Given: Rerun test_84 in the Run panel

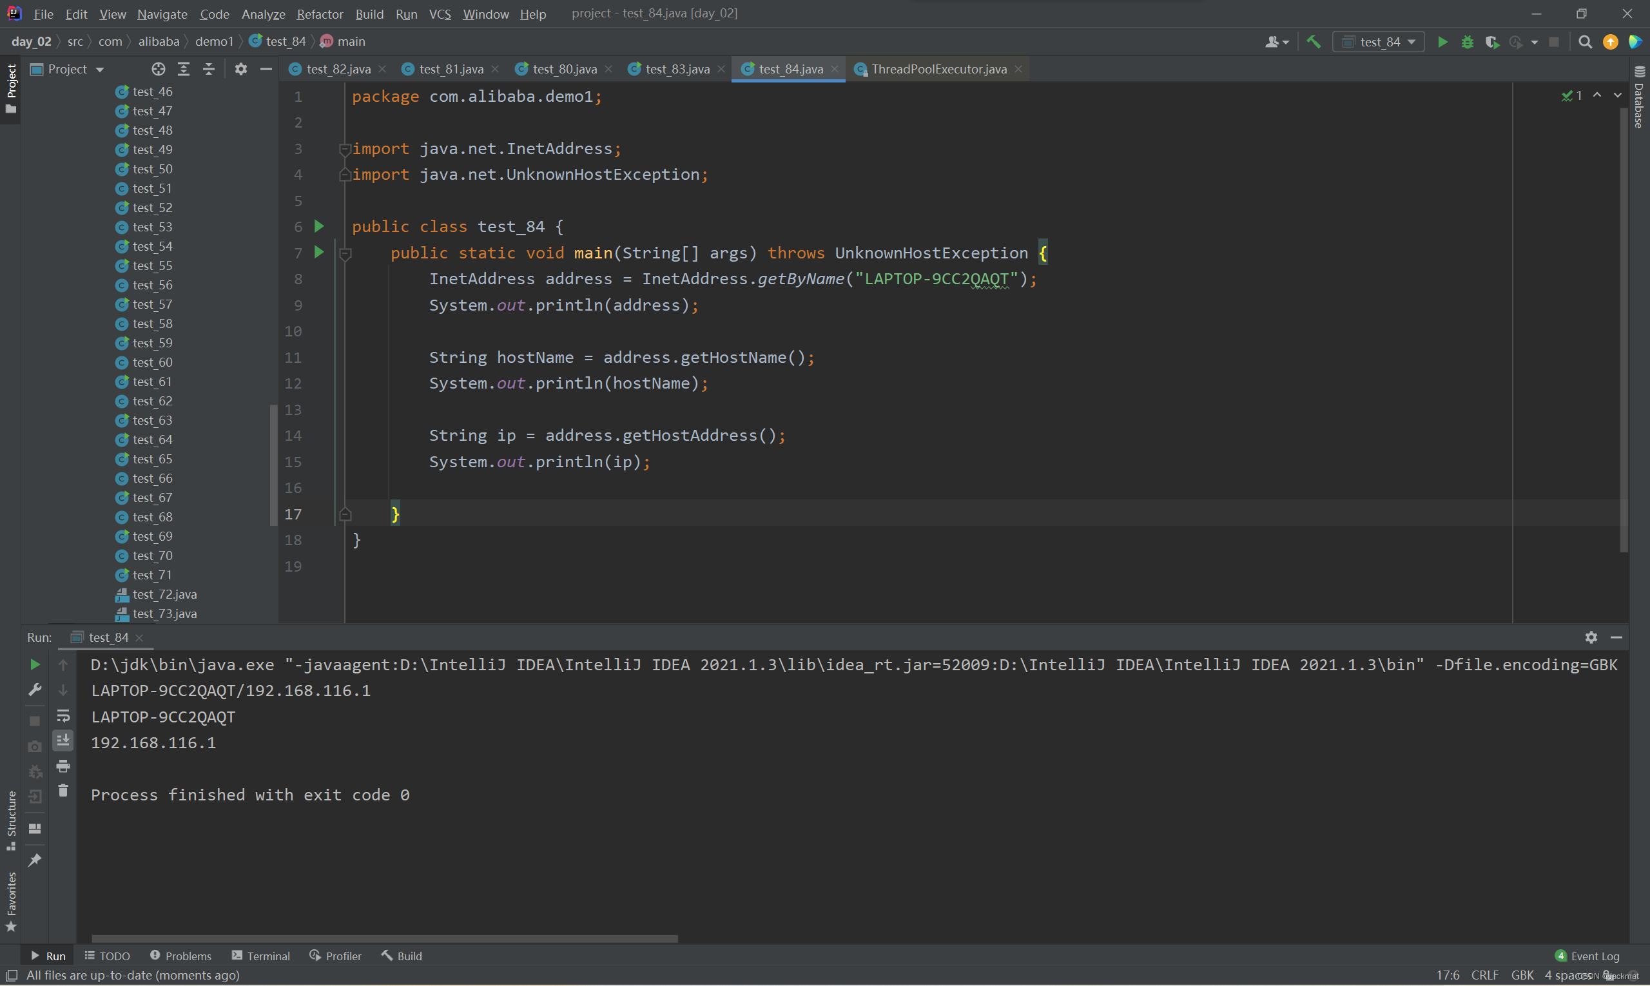Looking at the screenshot, I should [35, 664].
